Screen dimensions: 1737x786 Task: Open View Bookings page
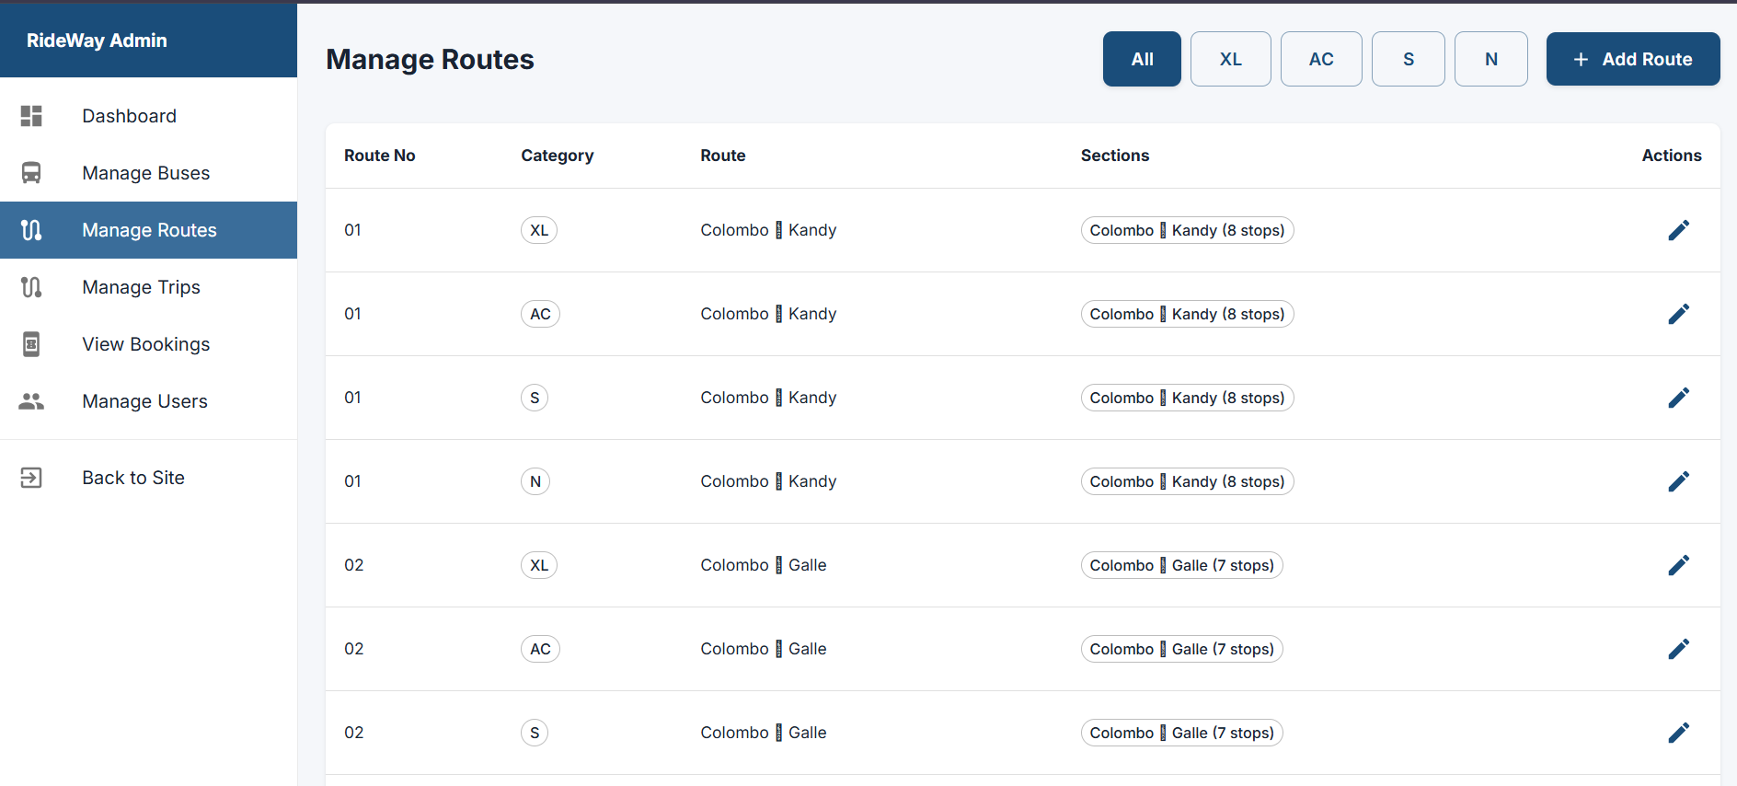pyautogui.click(x=148, y=344)
